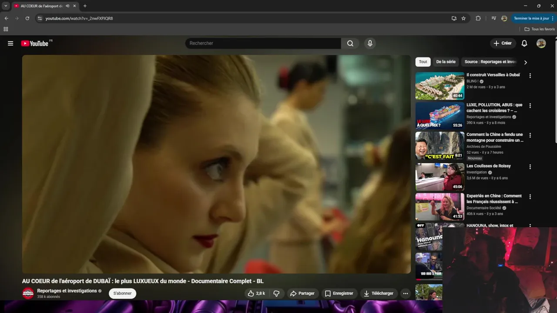Image resolution: width=557 pixels, height=313 pixels.
Task: Open the cruise ship video thumbnail
Action: click(x=440, y=116)
